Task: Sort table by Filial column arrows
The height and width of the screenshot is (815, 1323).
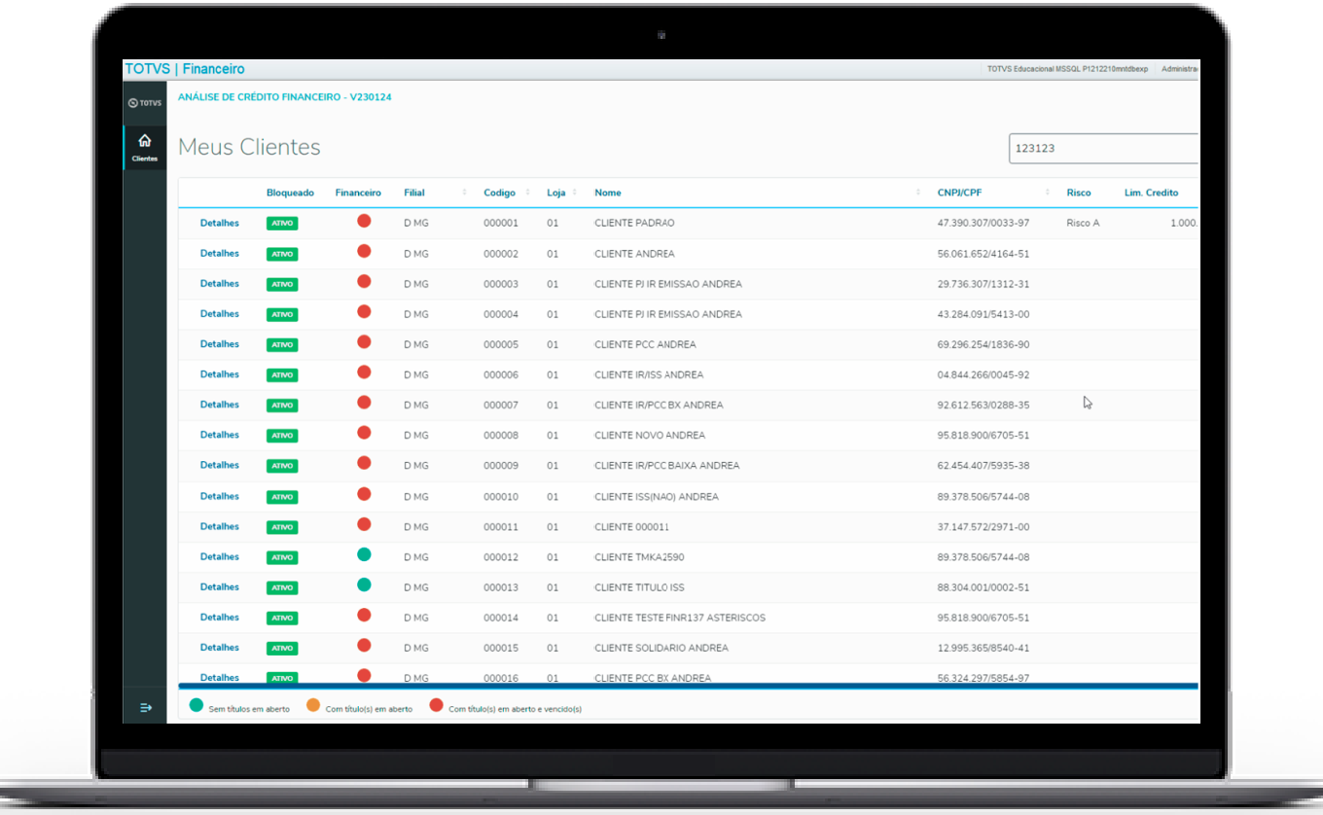Action: click(x=464, y=193)
